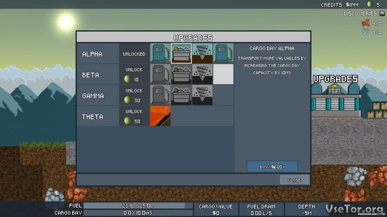387x217 pixels.
Task: Select the Alpha drill upgrade icon
Action: click(x=202, y=53)
